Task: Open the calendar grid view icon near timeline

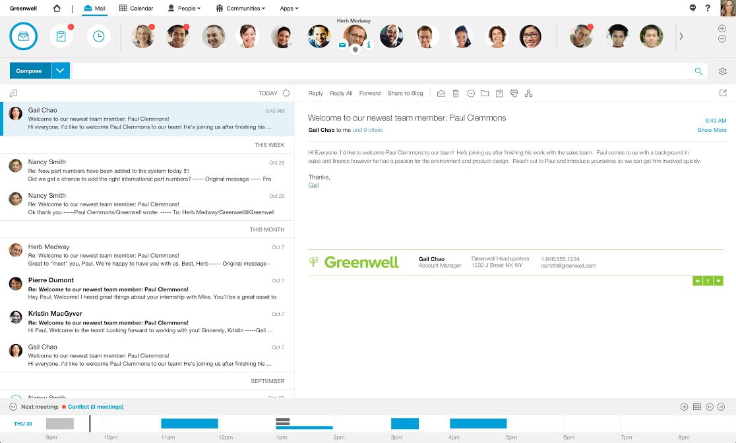Action: [x=698, y=407]
